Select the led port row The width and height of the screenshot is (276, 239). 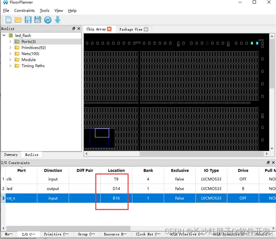[138, 189]
